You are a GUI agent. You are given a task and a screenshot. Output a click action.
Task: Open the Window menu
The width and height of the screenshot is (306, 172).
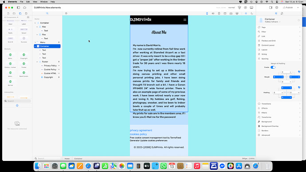tap(44, 2)
